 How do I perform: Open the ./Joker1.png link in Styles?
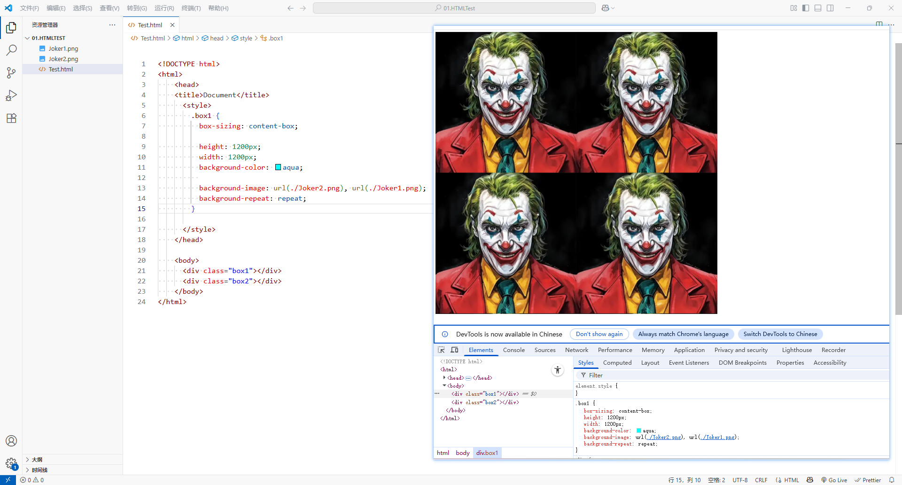pyautogui.click(x=718, y=437)
